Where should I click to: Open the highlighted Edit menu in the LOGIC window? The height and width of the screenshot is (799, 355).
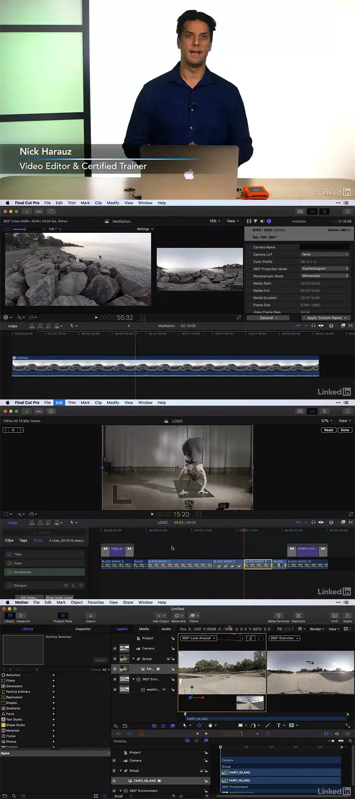coord(59,403)
